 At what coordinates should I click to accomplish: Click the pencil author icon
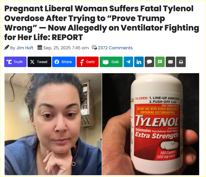7,47
